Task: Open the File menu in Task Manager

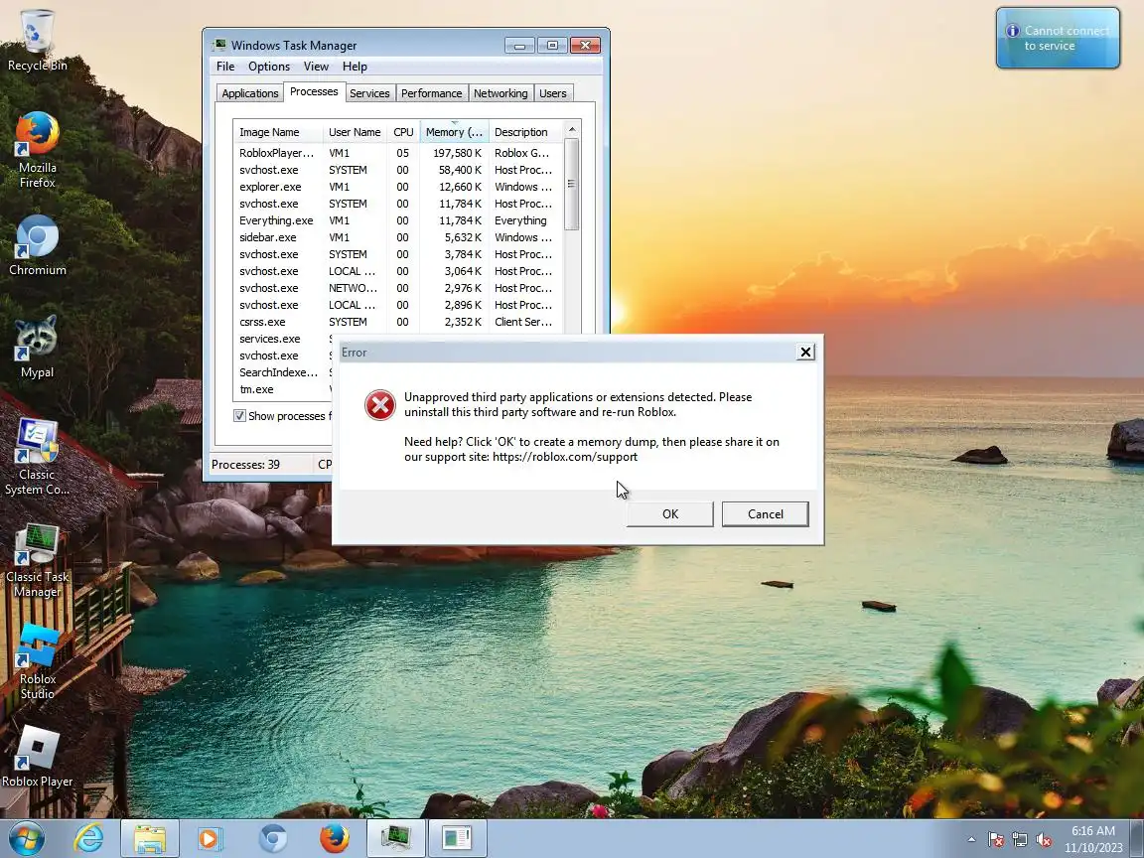Action: 225,67
